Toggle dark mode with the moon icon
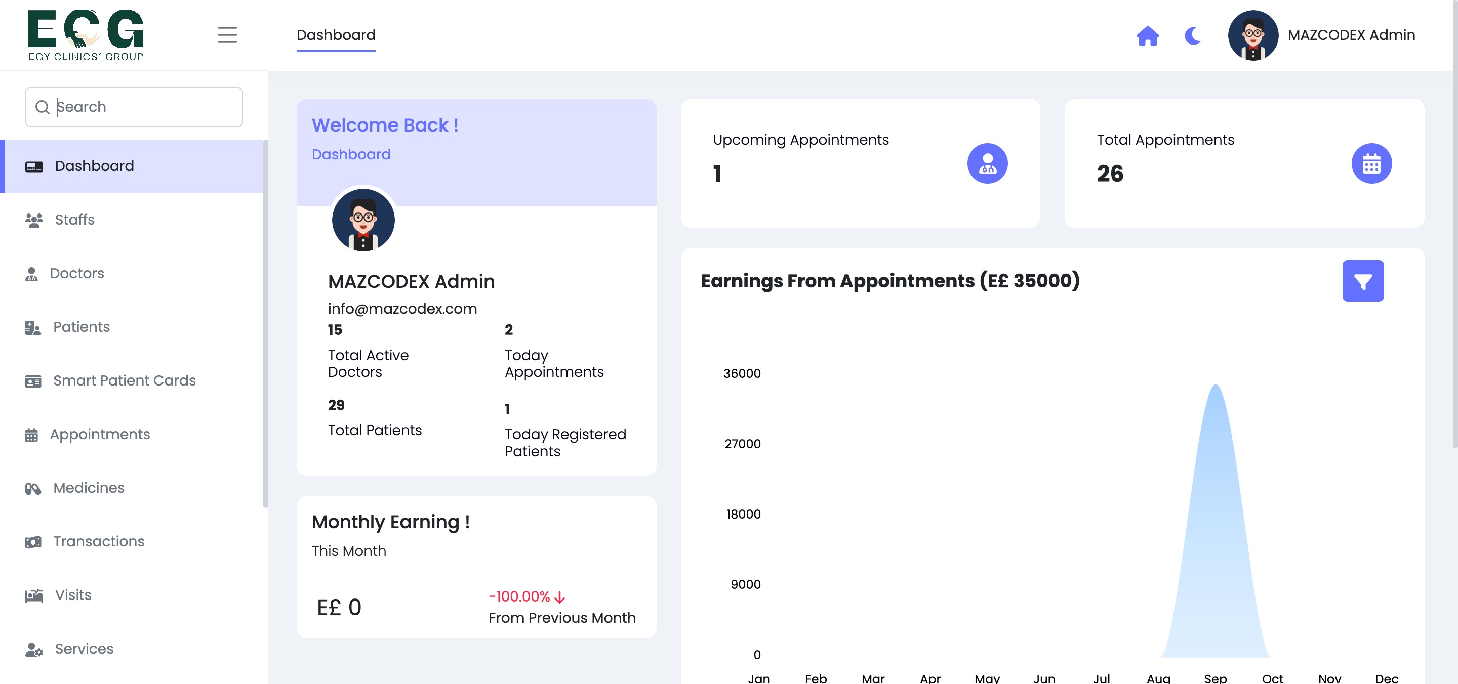Screen dimensions: 1458x684 coord(1193,35)
